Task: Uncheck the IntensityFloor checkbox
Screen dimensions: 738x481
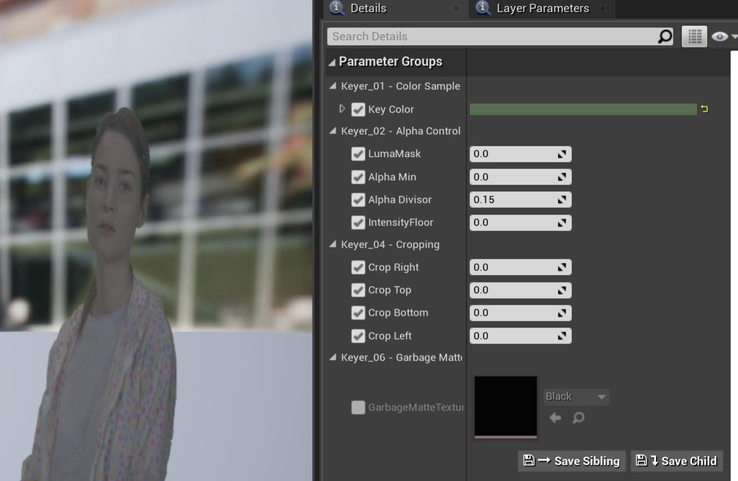Action: (x=358, y=222)
